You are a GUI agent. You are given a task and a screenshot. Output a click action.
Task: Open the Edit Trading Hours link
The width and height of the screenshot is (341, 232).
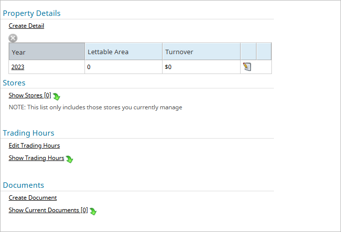point(34,146)
